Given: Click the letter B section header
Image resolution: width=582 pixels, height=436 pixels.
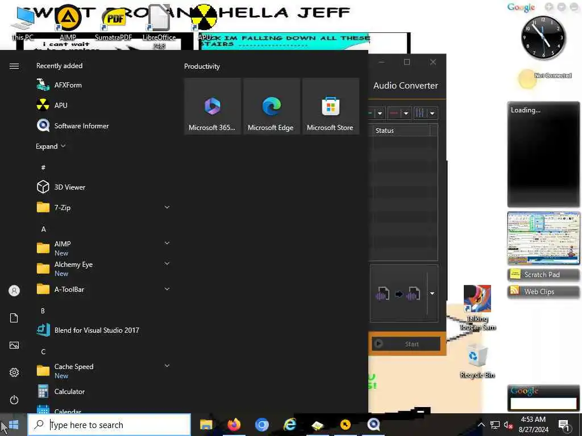Looking at the screenshot, I should pyautogui.click(x=43, y=311).
